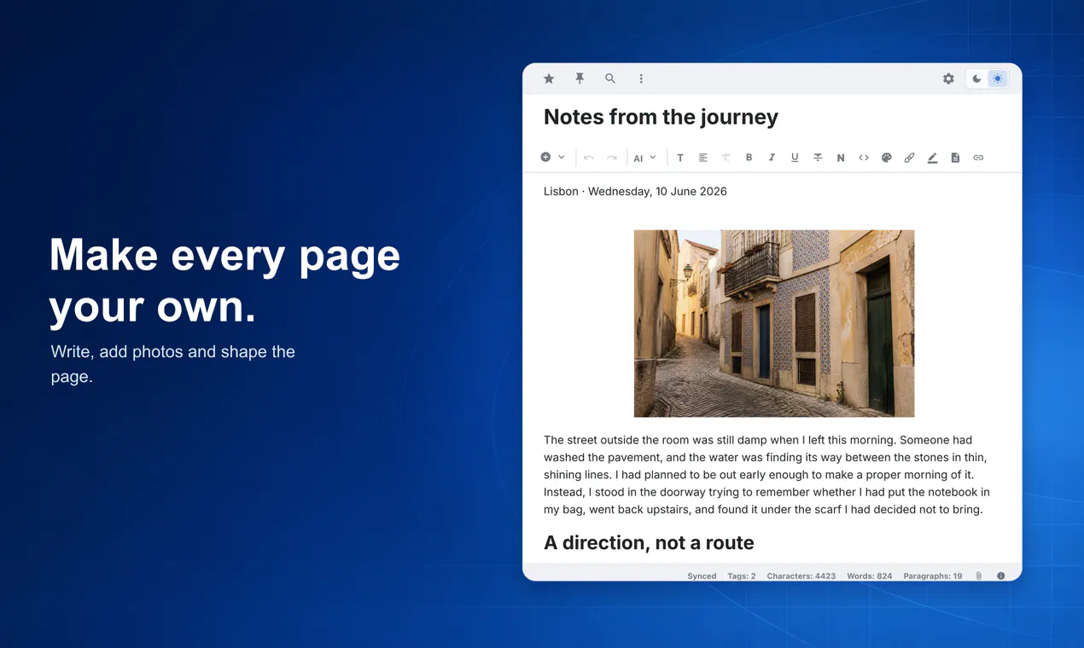The height and width of the screenshot is (648, 1084).
Task: Undo the last edit
Action: click(589, 158)
